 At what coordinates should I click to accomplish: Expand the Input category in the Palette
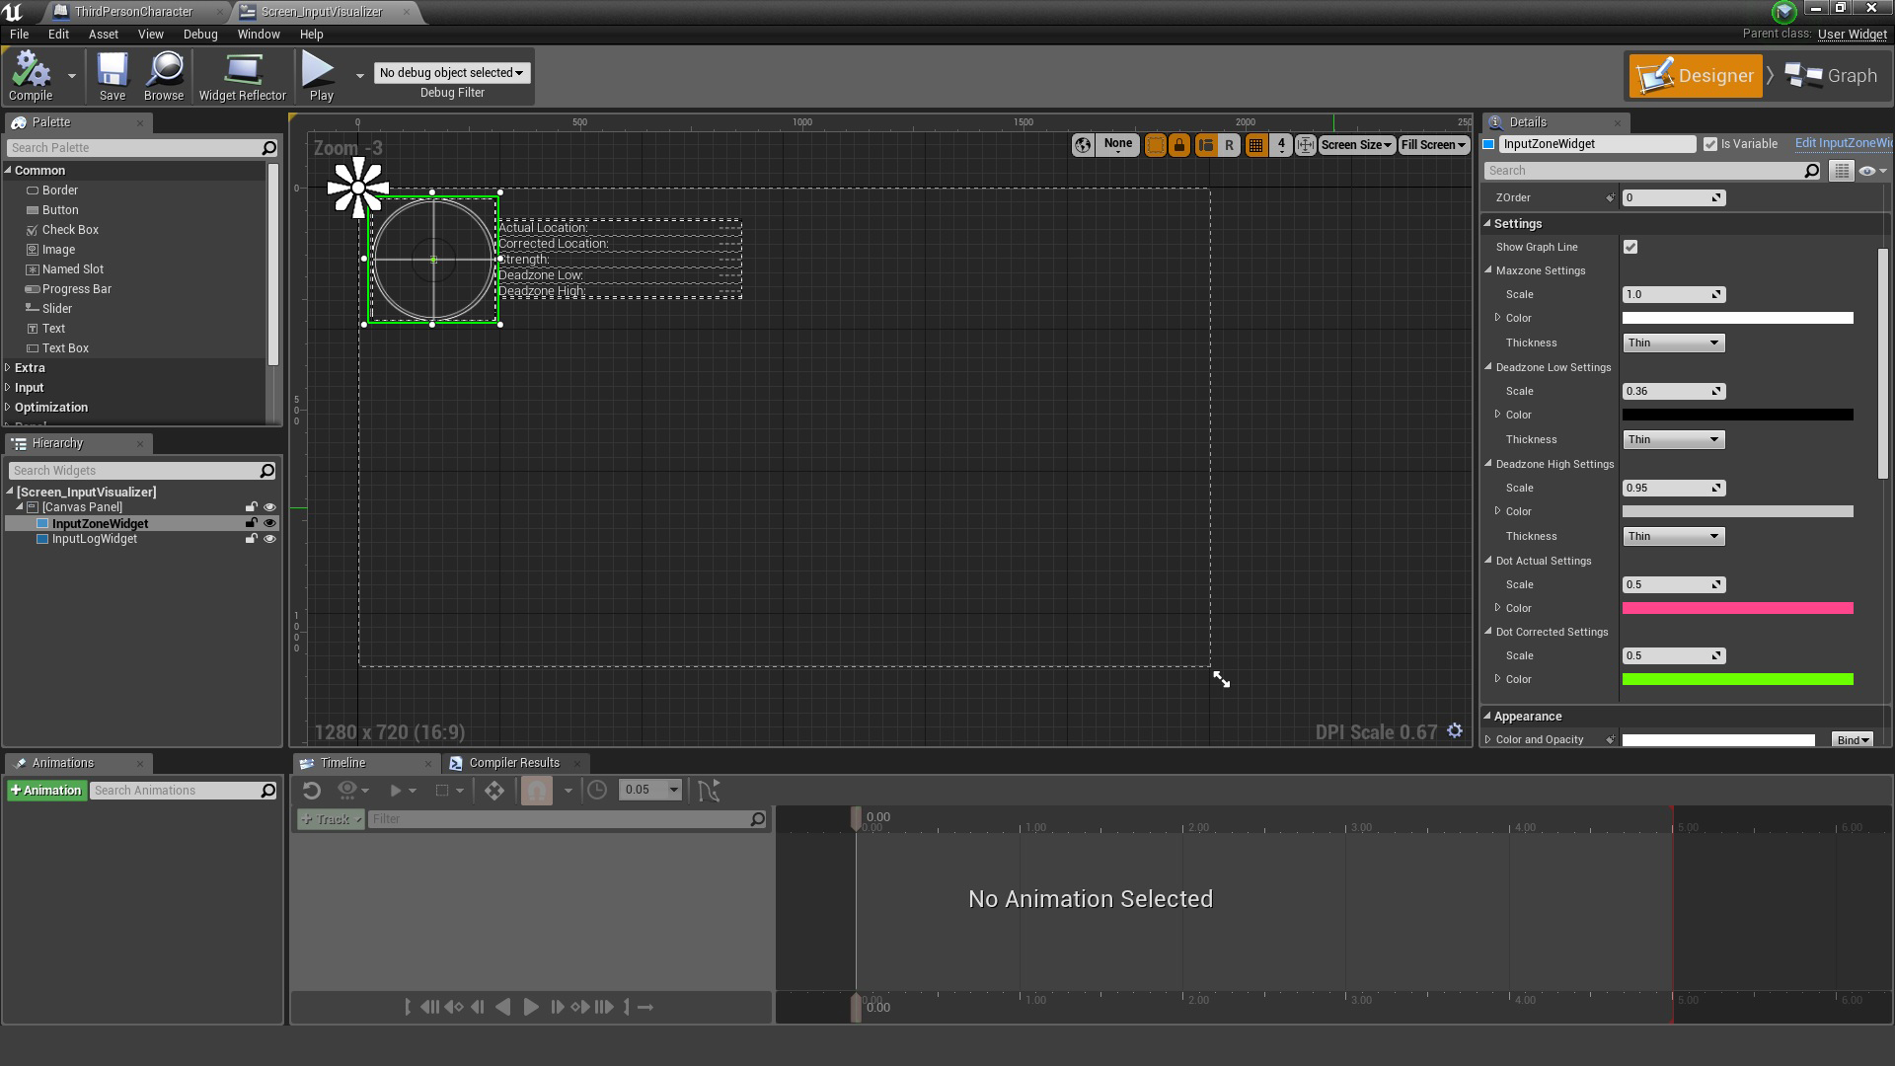coord(29,387)
